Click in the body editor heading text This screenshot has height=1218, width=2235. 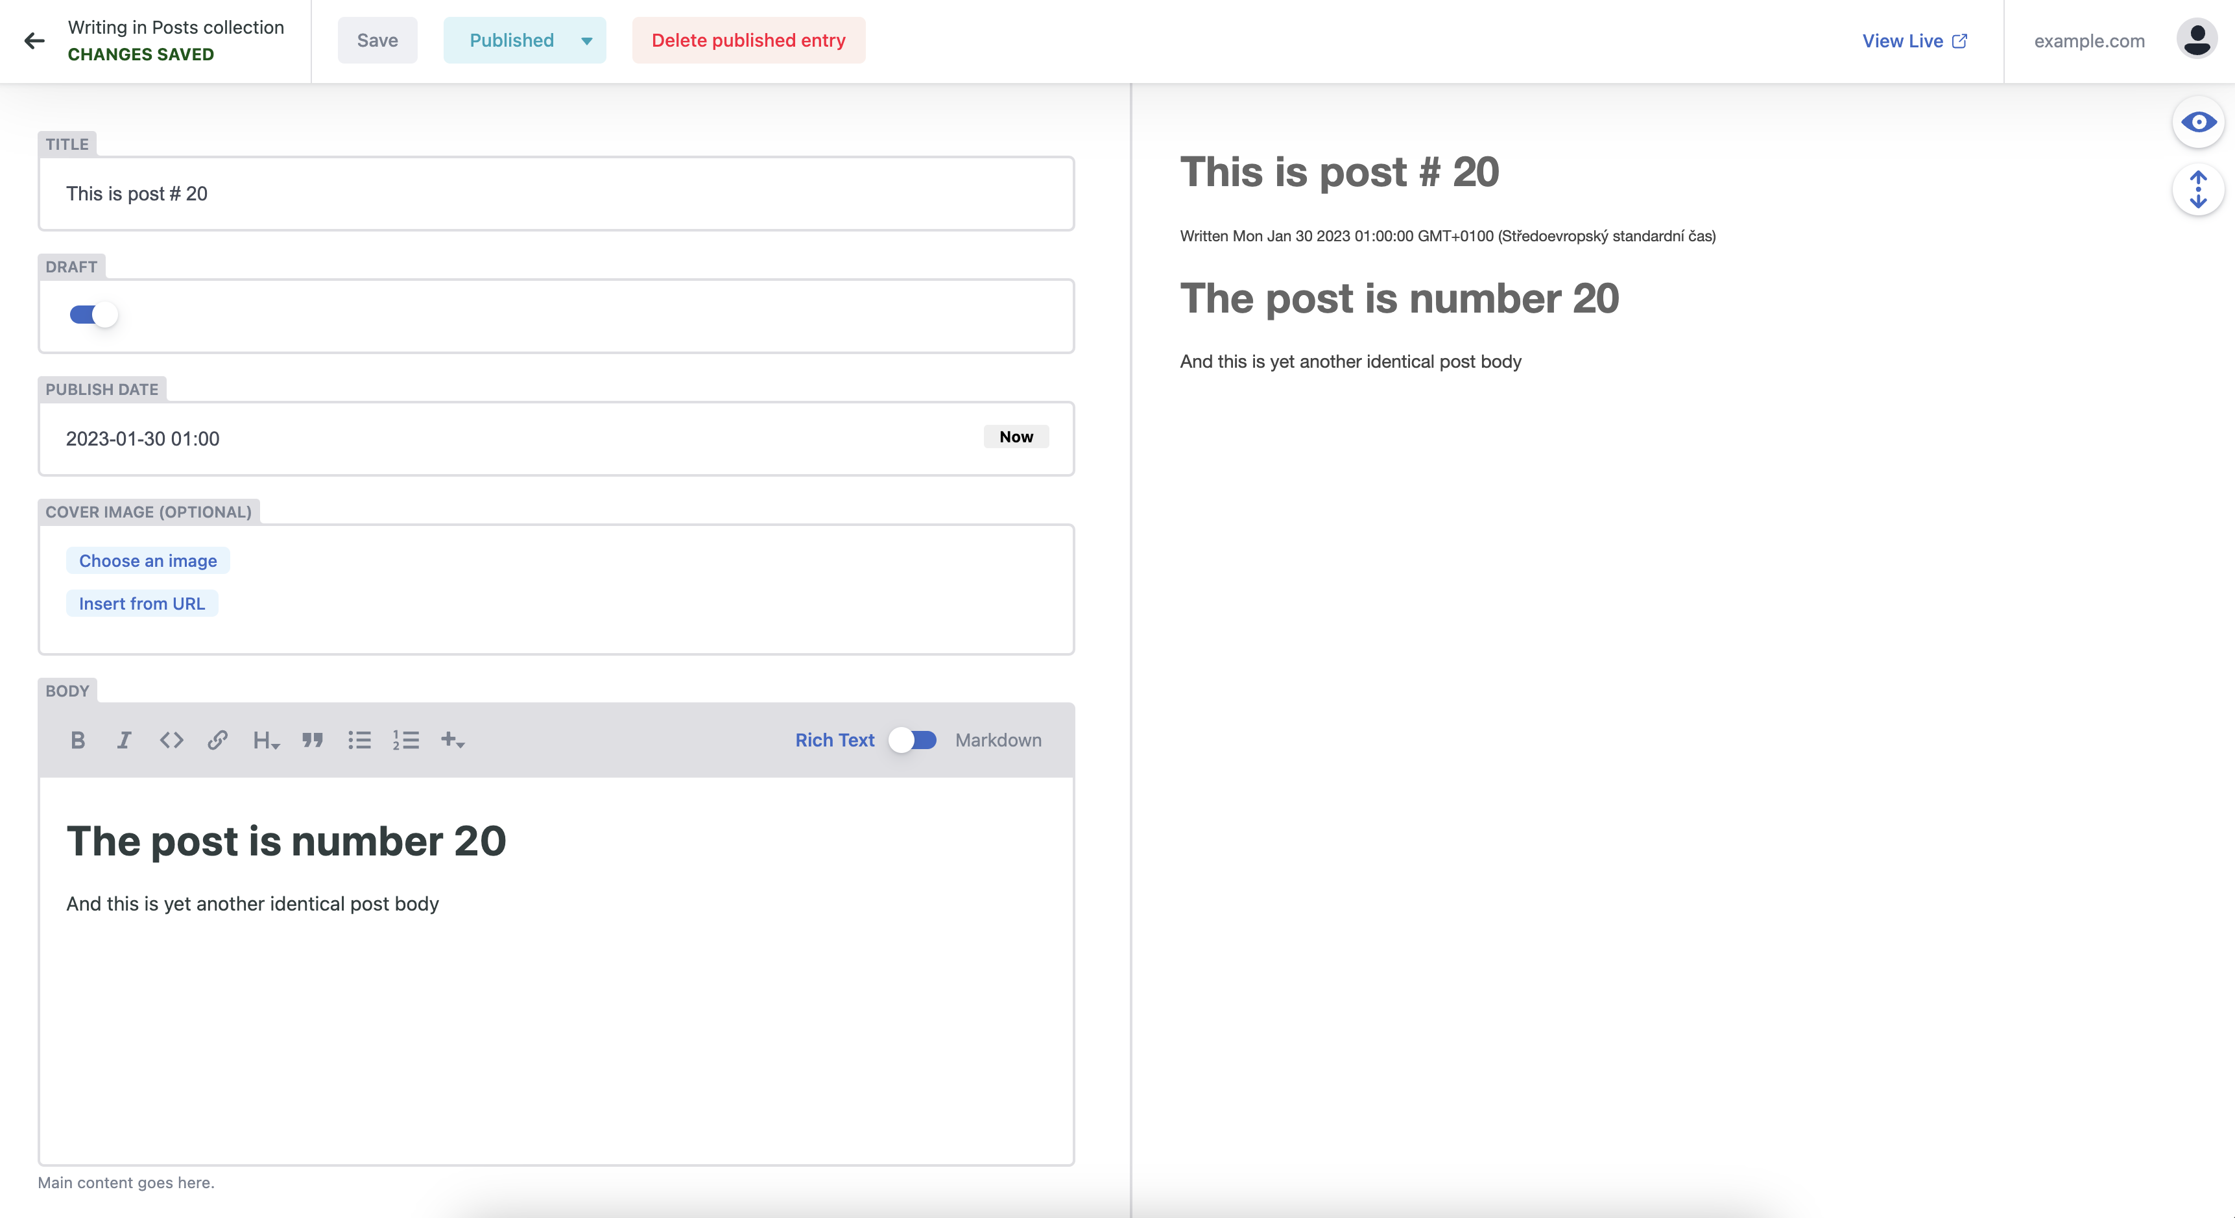click(x=286, y=841)
